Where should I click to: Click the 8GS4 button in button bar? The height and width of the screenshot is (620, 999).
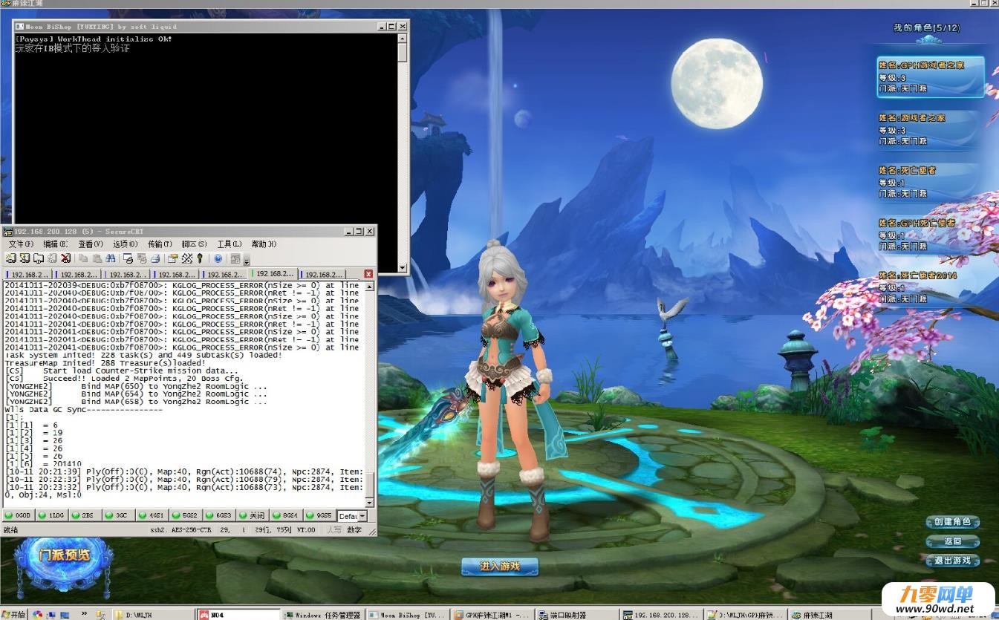click(286, 515)
